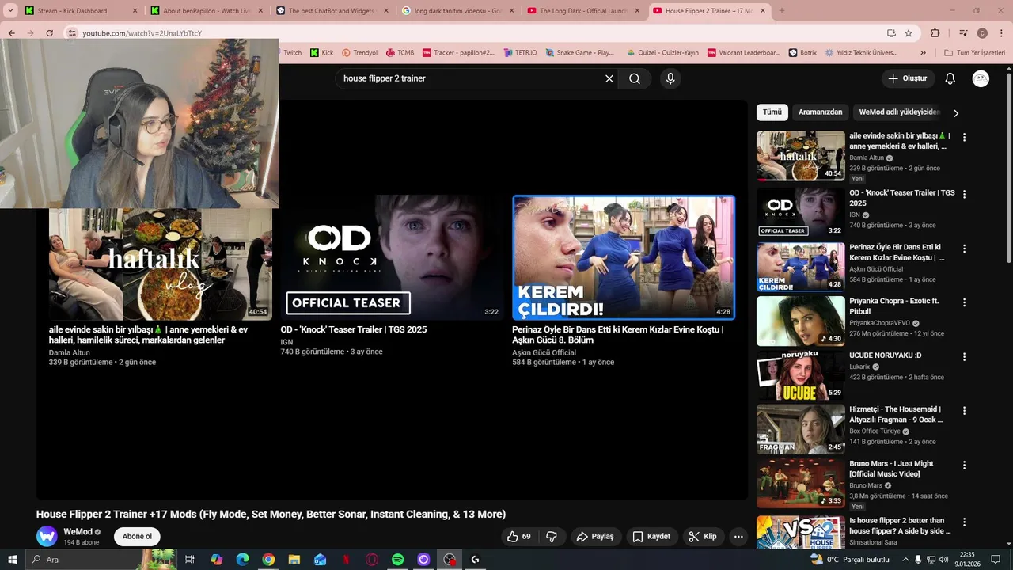Screen dimensions: 1013x570
Task: Show more bookmarks with double chevron
Action: pyautogui.click(x=923, y=53)
